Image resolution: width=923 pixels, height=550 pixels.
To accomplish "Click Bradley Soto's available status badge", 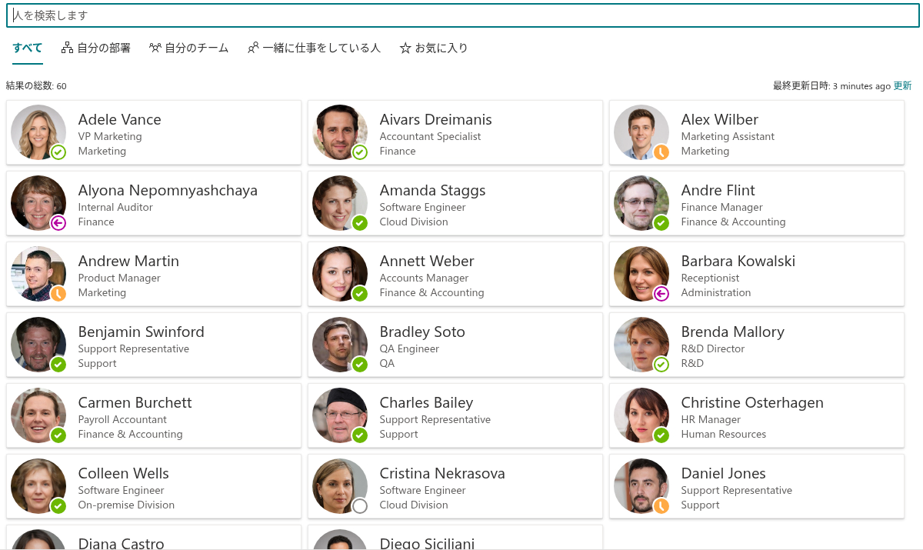I will tap(360, 365).
